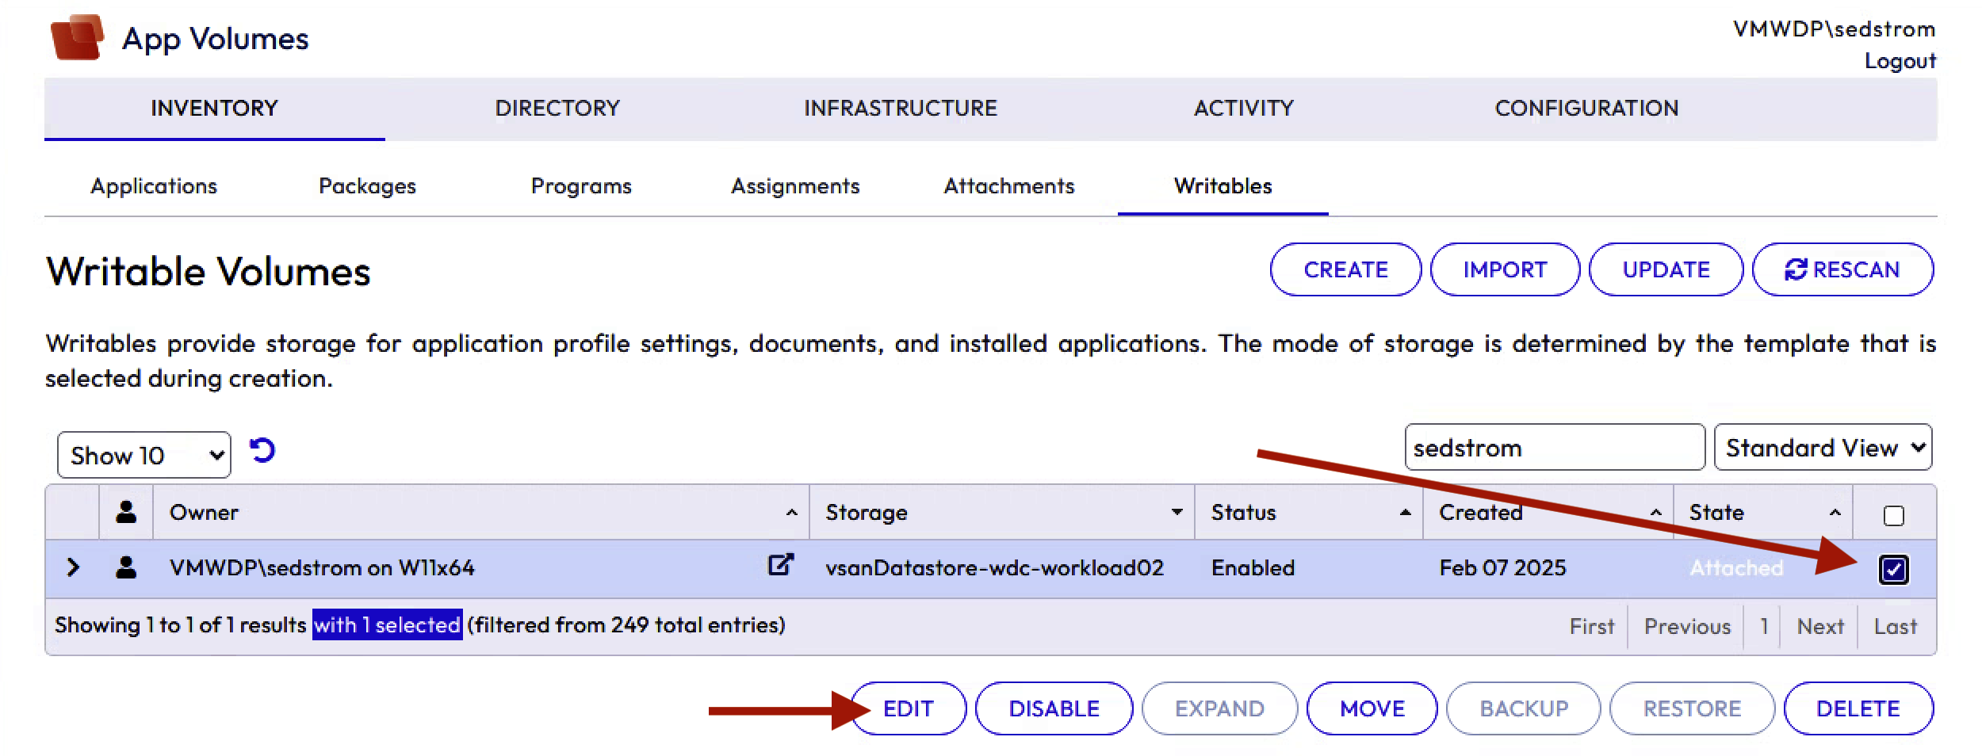Click the user icon in sedstrom row

[x=126, y=567]
